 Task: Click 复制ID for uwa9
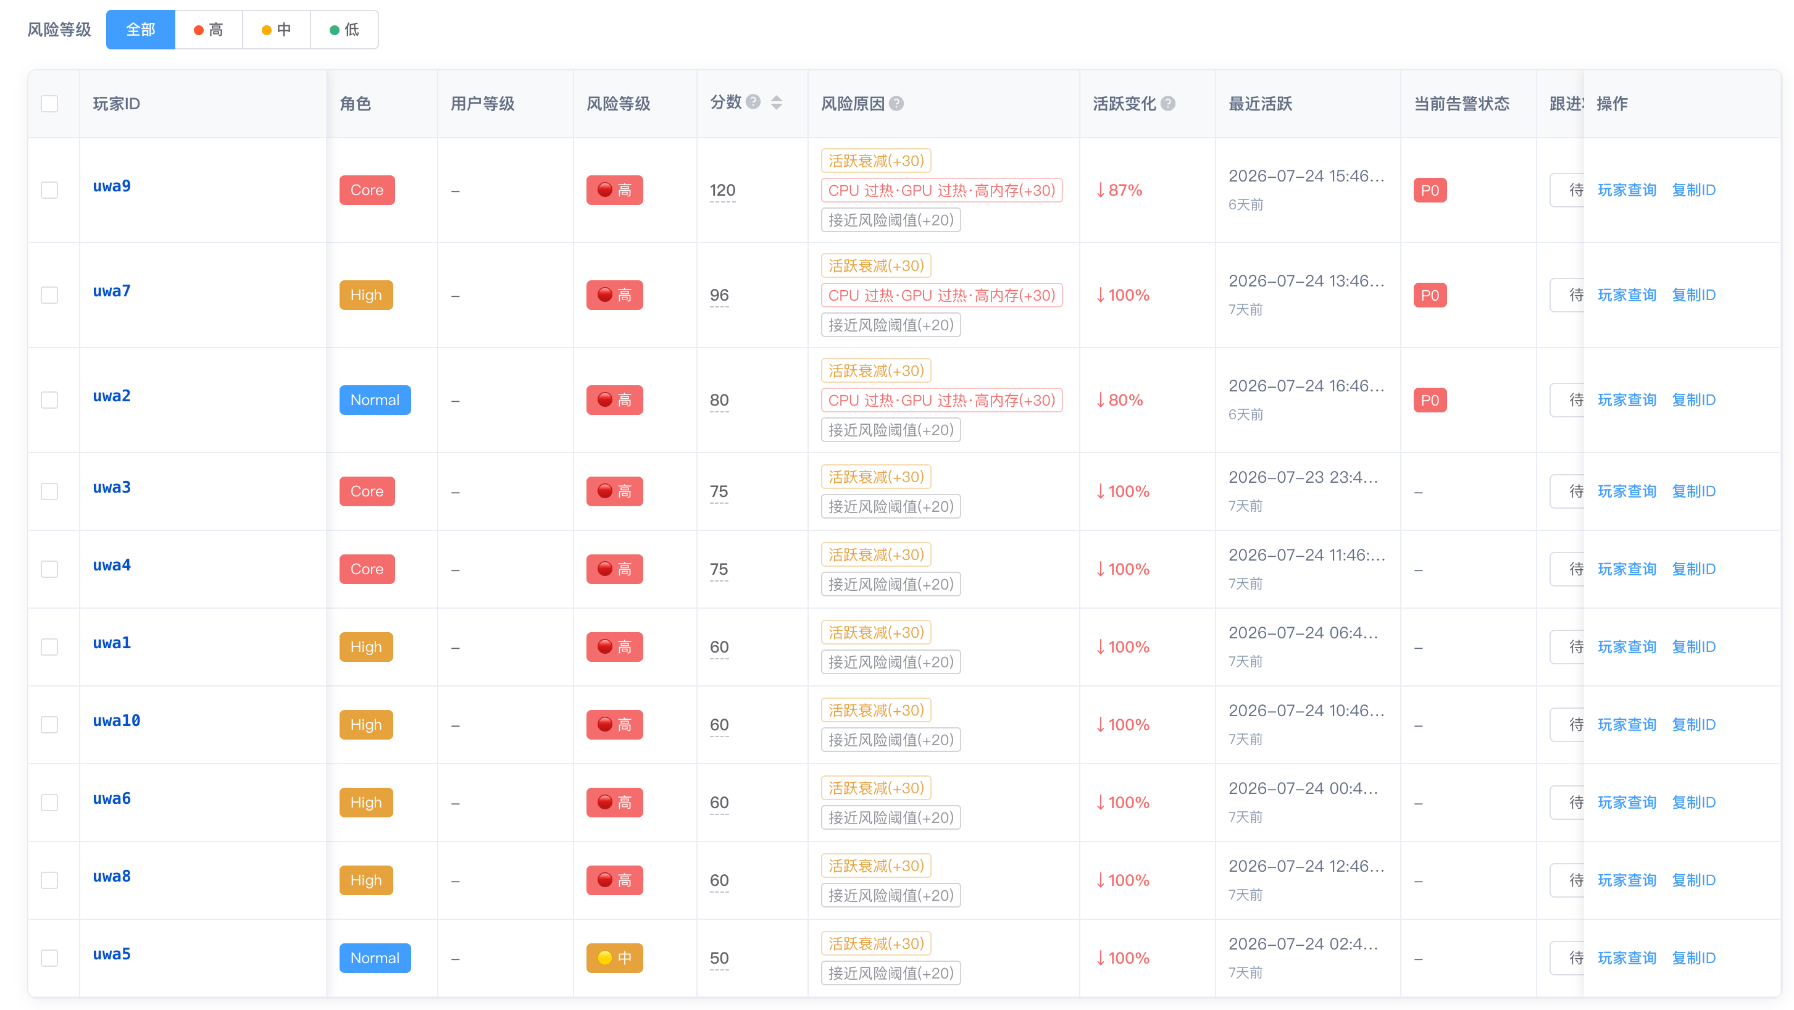(1694, 190)
